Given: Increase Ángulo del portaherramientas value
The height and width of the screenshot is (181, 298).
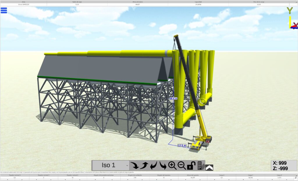Looking at the screenshot, I should click(112, 180).
